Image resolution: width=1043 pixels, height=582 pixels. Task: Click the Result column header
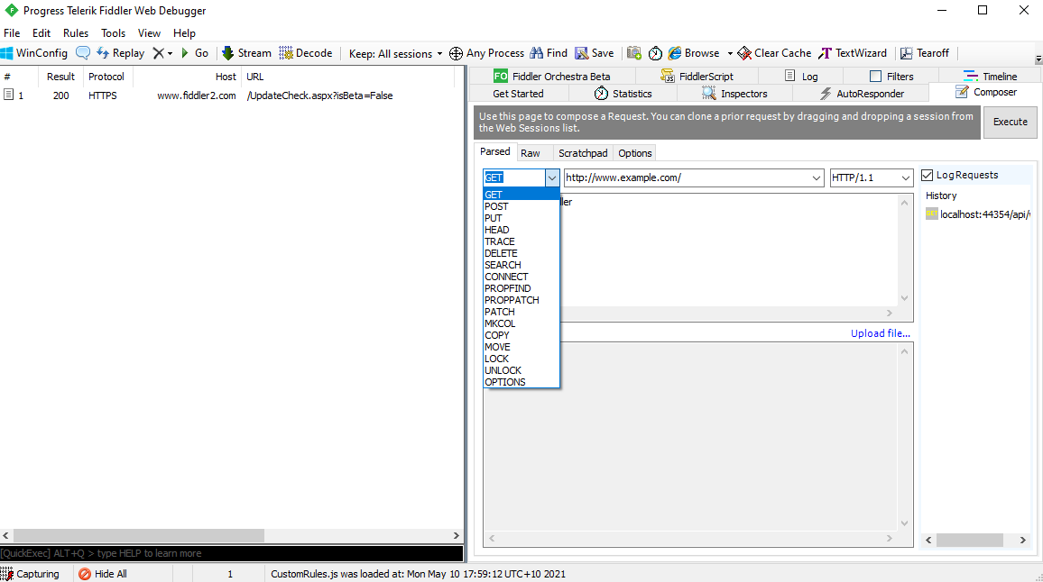60,77
